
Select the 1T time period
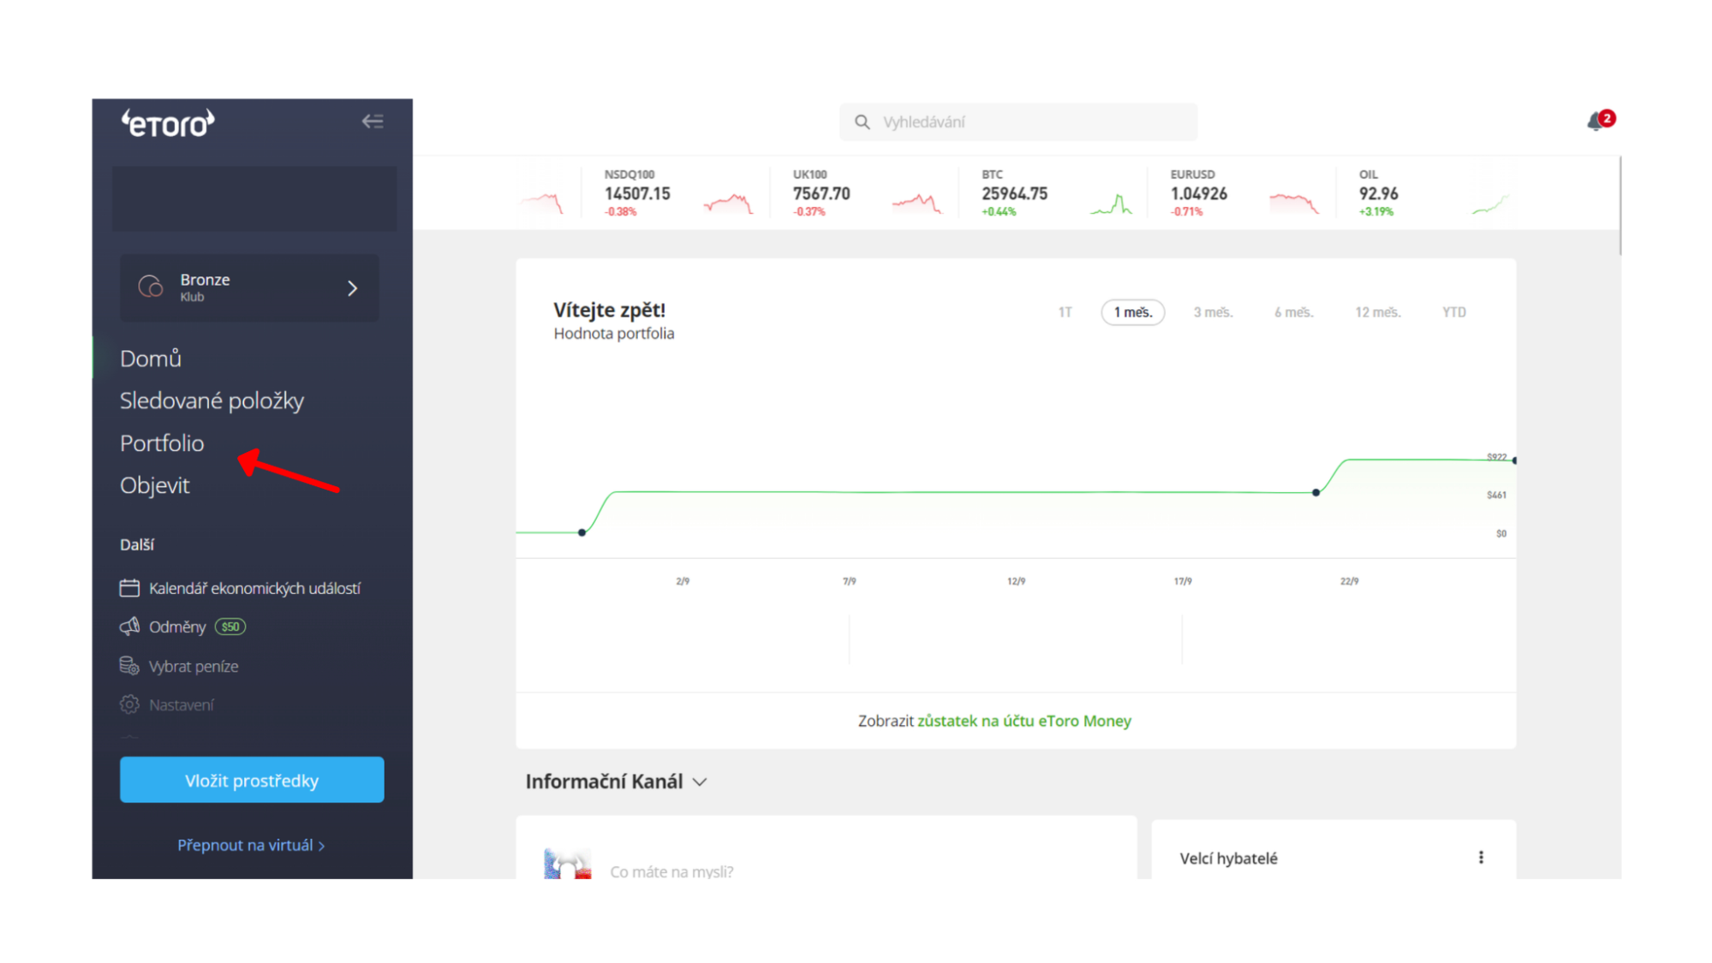tap(1065, 312)
